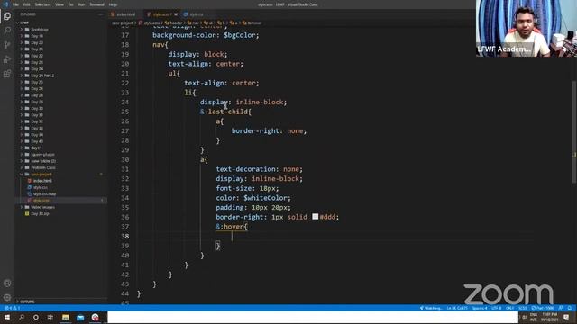Click Ln, Col cursor position indicator

pyautogui.click(x=457, y=308)
